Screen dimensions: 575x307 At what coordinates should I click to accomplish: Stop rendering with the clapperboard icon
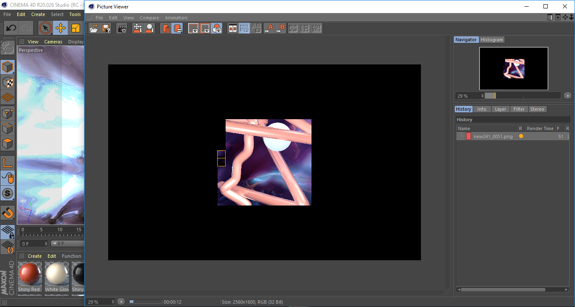tap(122, 29)
